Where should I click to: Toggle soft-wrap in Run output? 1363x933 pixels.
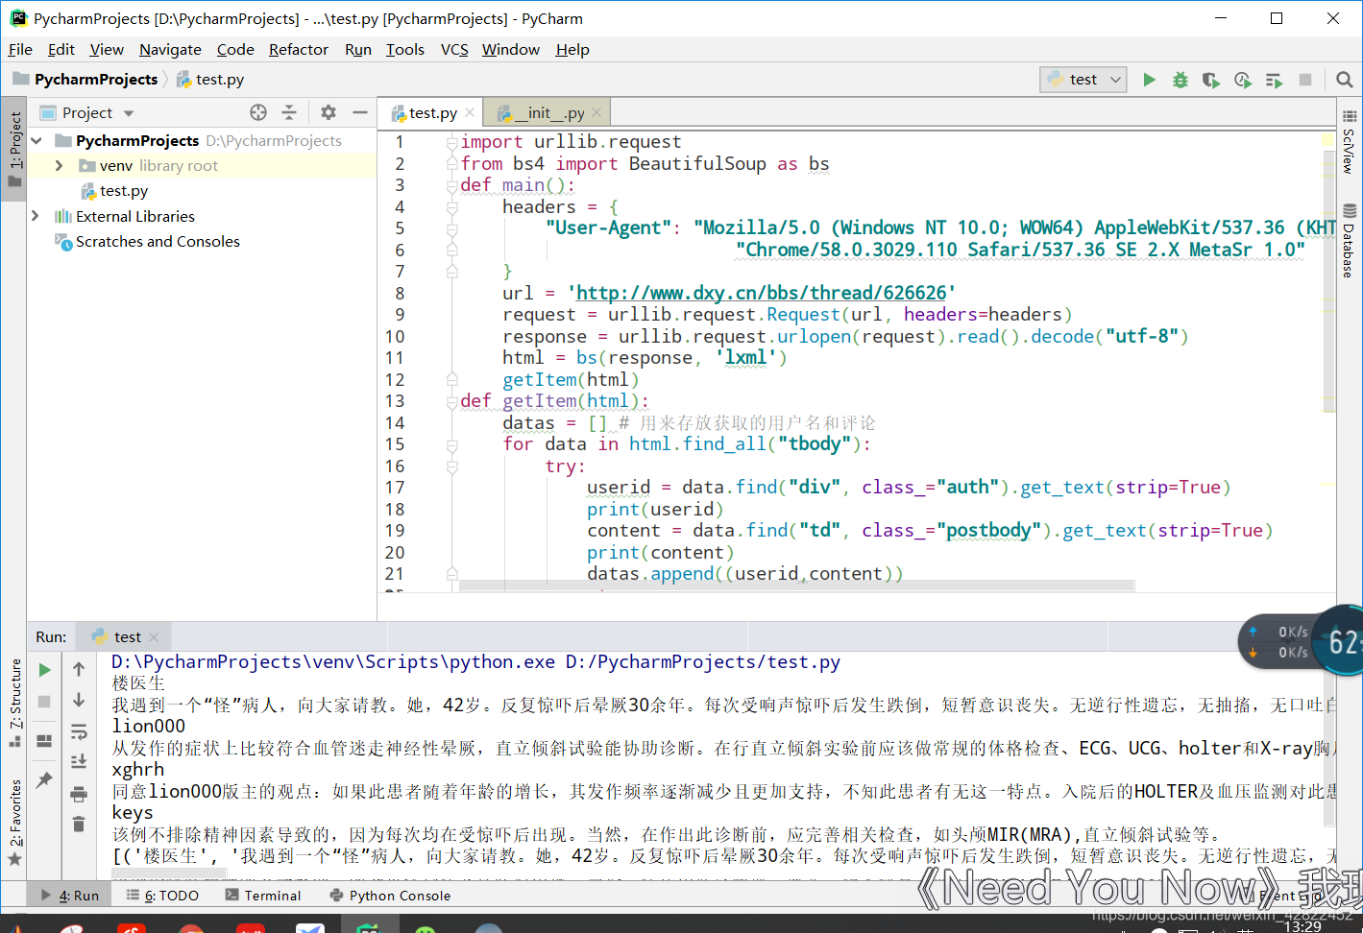tap(79, 731)
